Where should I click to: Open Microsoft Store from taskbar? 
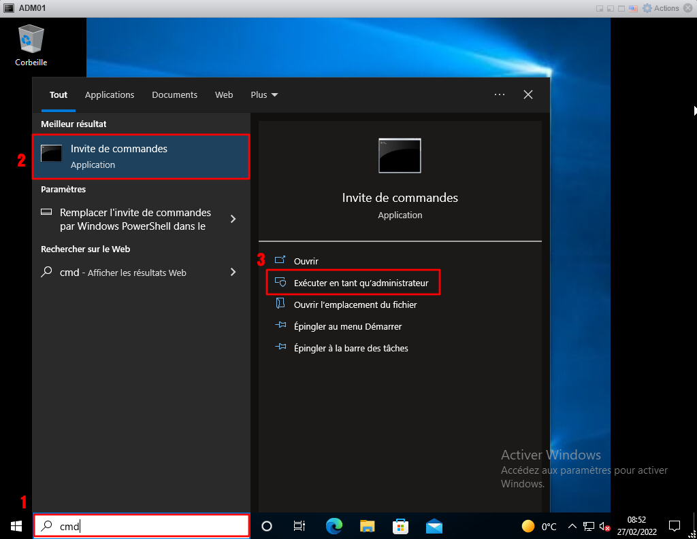(x=401, y=525)
